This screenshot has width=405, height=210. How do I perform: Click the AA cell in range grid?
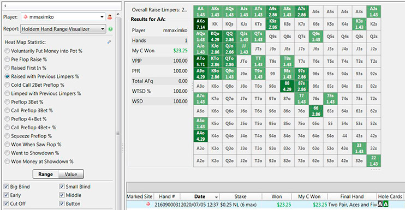pos(201,11)
